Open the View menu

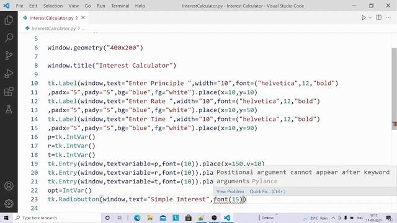tap(73, 6)
